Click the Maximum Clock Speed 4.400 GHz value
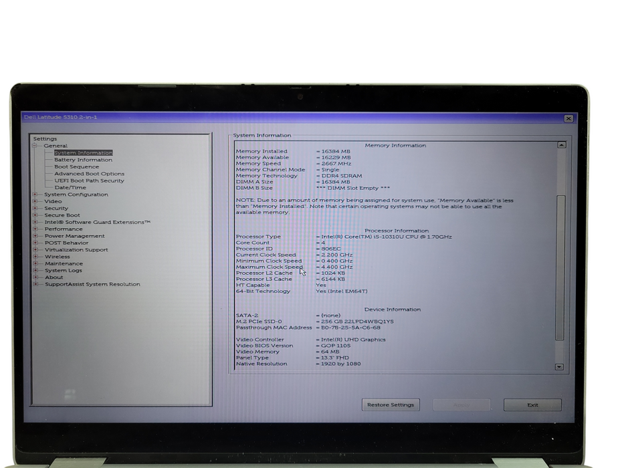Screen dimensions: 624x468 coord(336,267)
